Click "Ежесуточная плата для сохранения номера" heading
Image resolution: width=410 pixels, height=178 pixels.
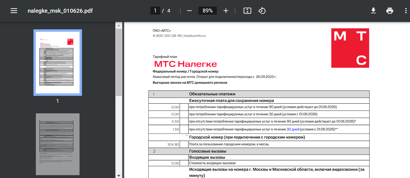pos(231,101)
